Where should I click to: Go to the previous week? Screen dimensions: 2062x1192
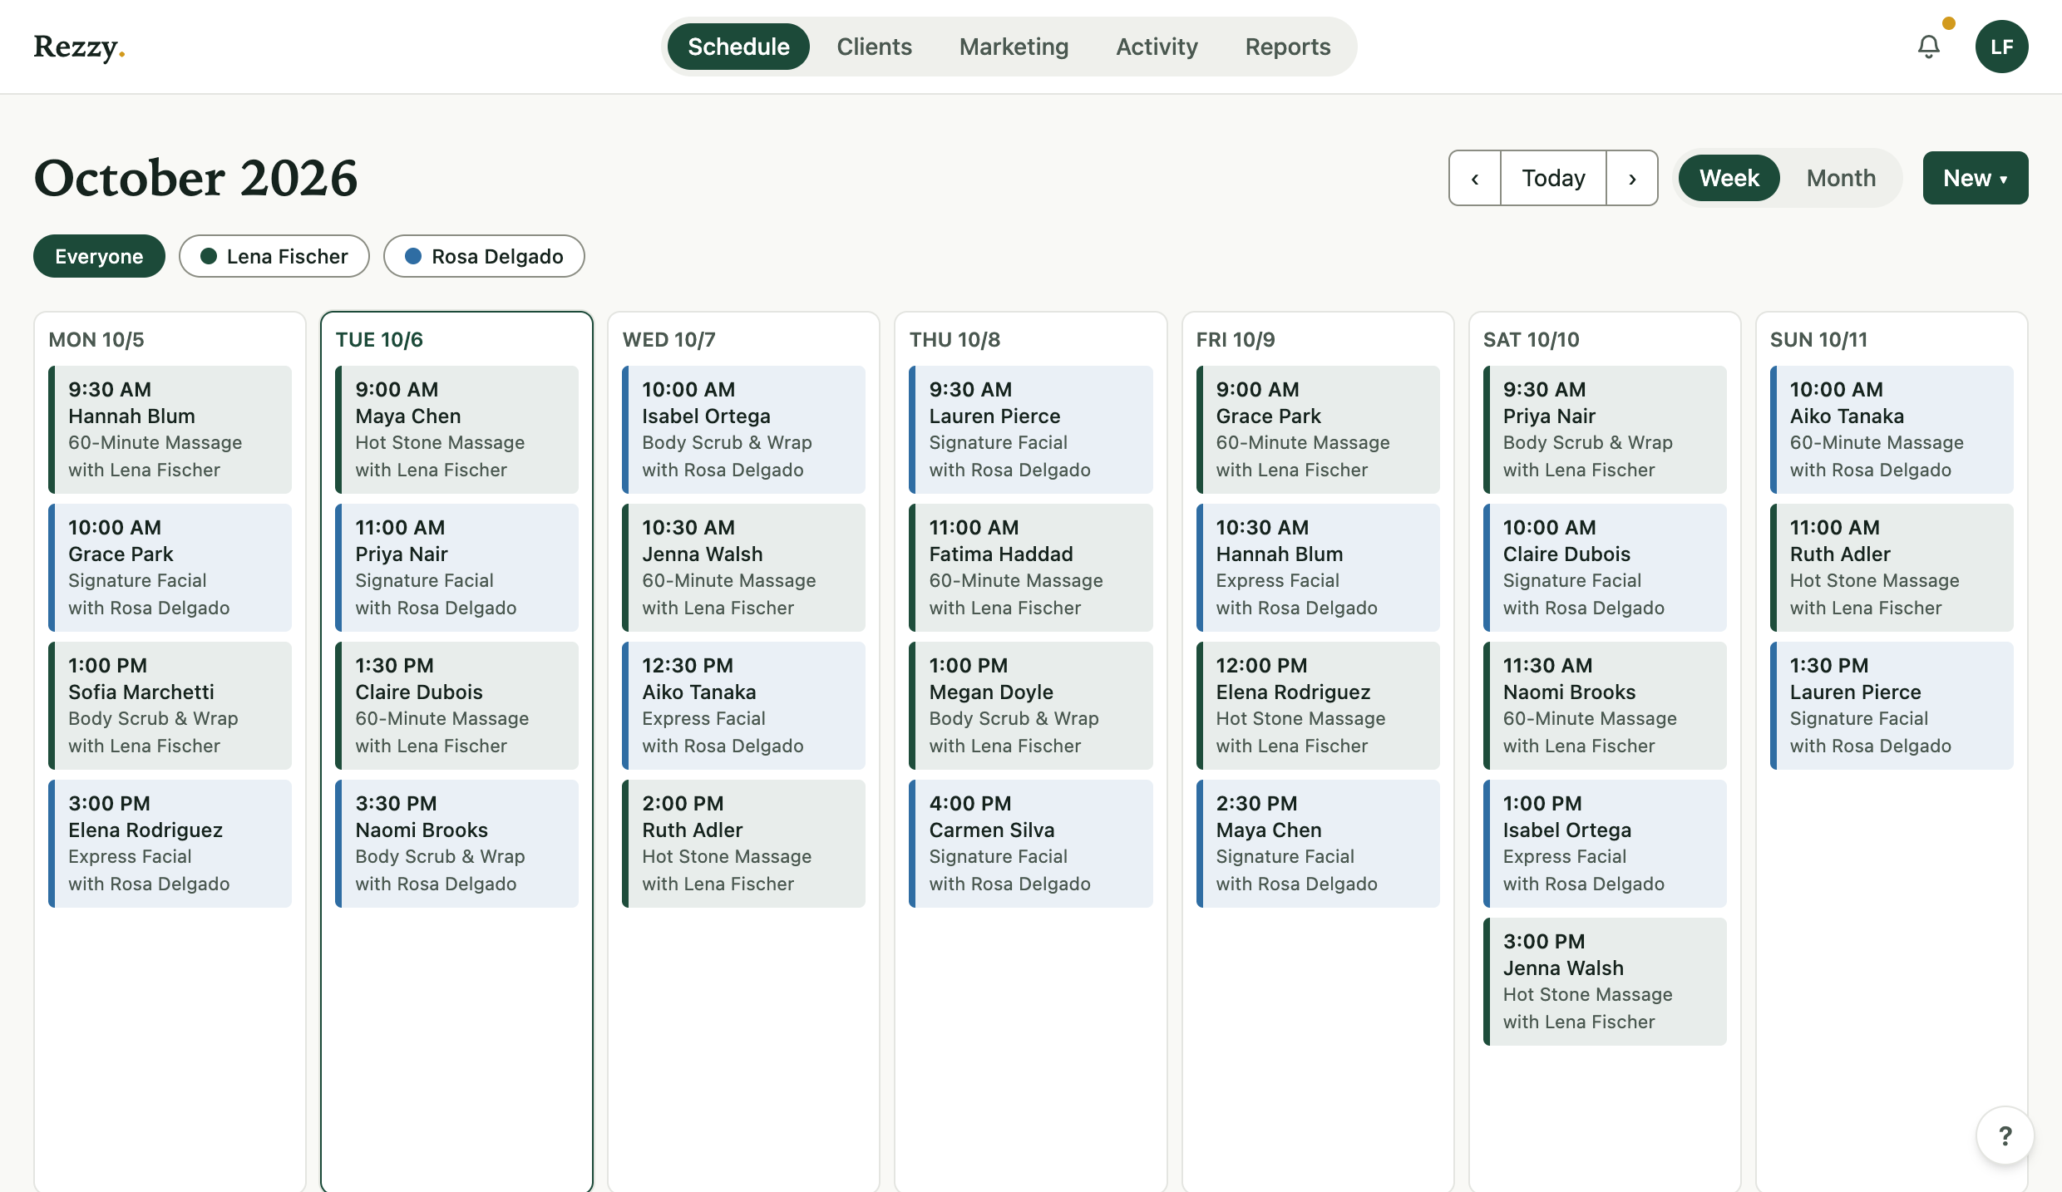pos(1475,178)
